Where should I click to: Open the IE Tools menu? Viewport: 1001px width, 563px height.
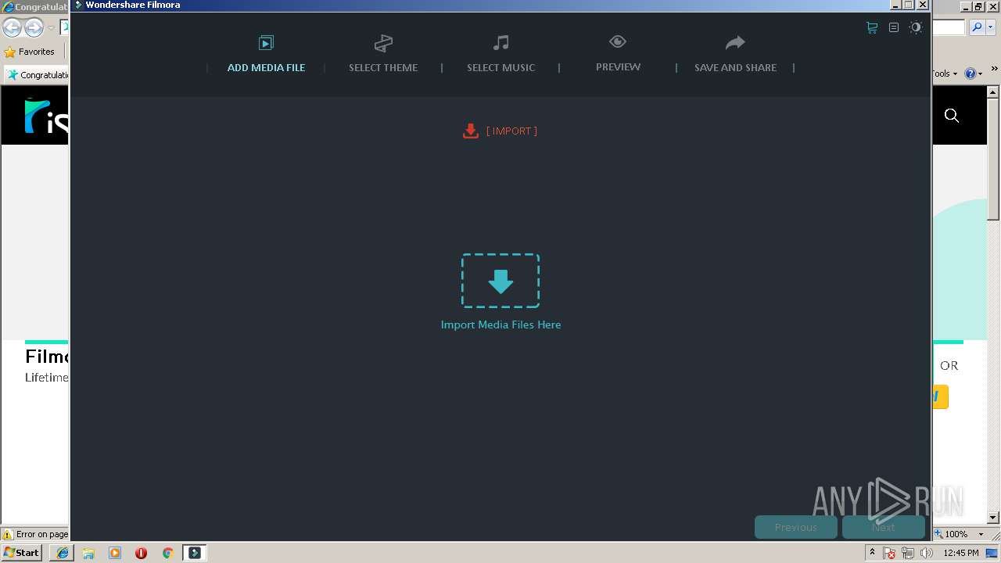944,74
